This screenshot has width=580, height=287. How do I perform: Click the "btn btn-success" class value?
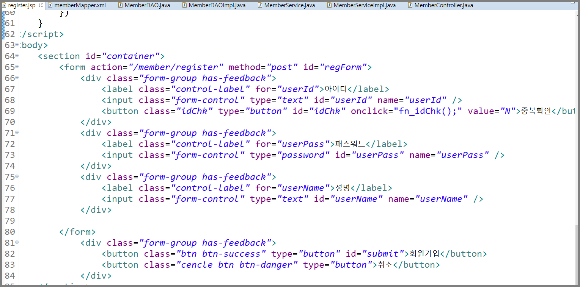[x=221, y=254]
